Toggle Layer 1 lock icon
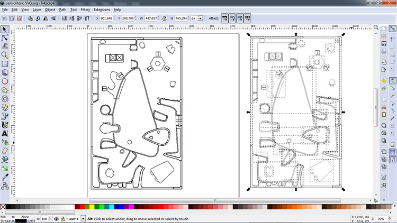Viewport: 397px width, 223px height. pyautogui.click(x=62, y=219)
